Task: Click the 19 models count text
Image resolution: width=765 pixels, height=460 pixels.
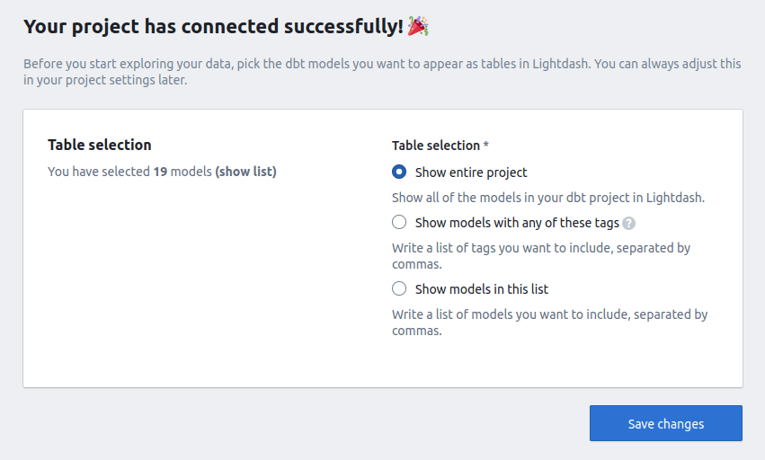Action: point(182,172)
